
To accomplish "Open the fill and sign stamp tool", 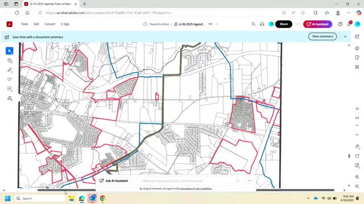I will click(10, 98).
